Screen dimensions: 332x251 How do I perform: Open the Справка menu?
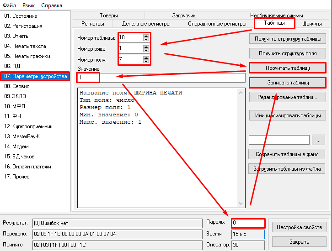[52, 5]
